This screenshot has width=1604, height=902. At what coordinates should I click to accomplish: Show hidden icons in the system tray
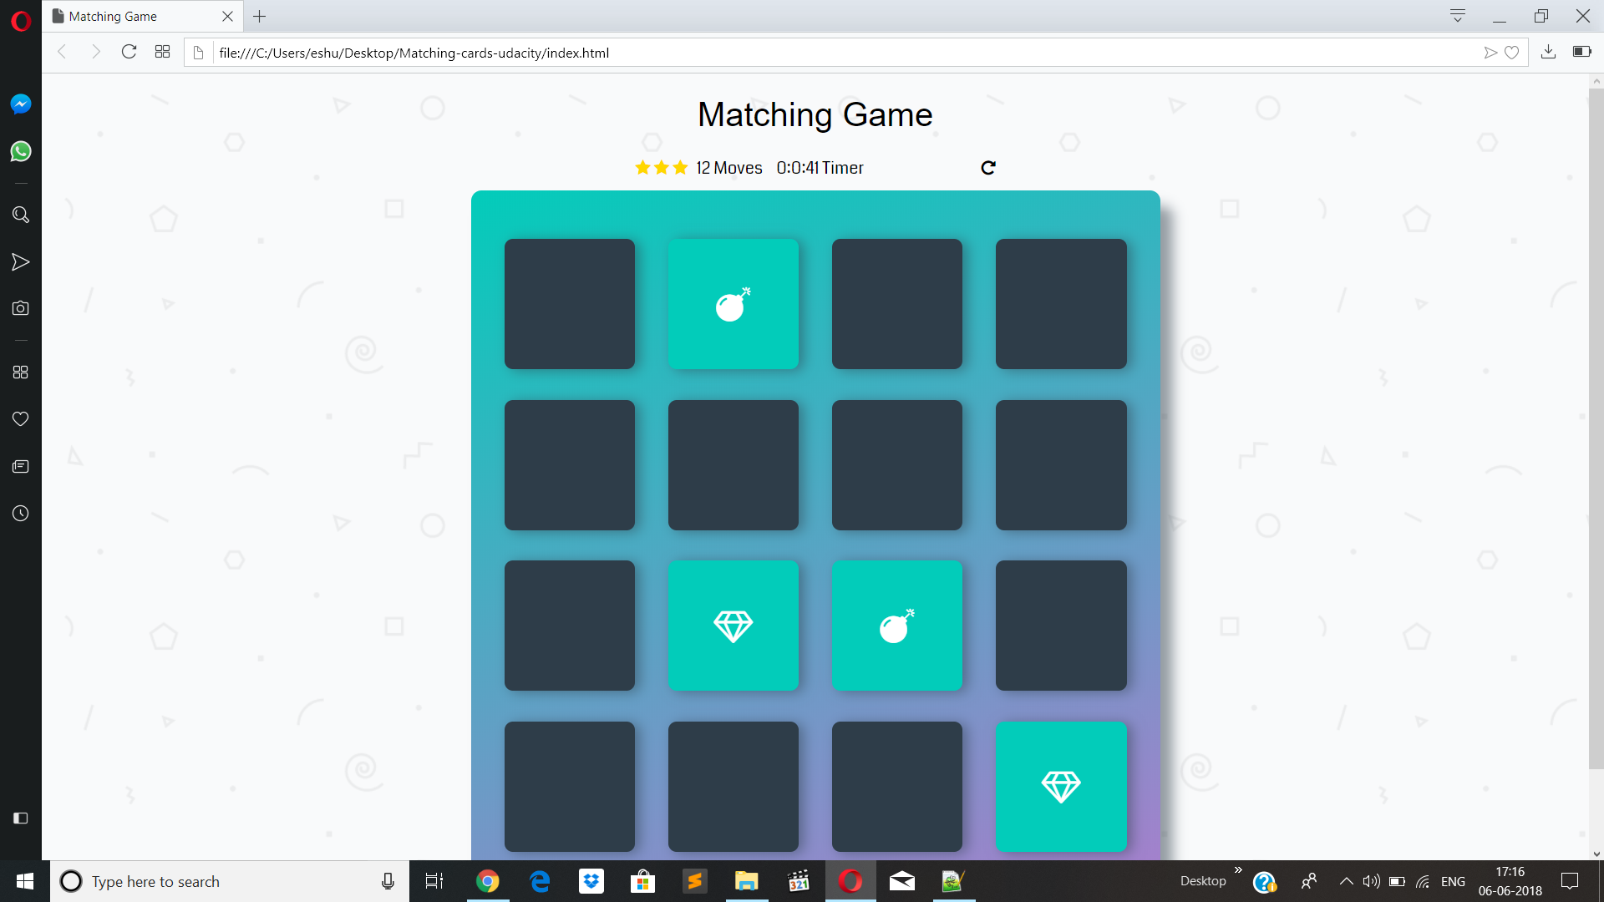click(x=1345, y=881)
